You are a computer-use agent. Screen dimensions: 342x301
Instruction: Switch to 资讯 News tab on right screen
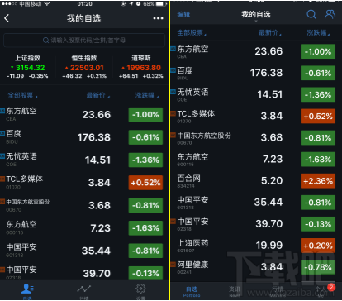pyautogui.click(x=235, y=291)
